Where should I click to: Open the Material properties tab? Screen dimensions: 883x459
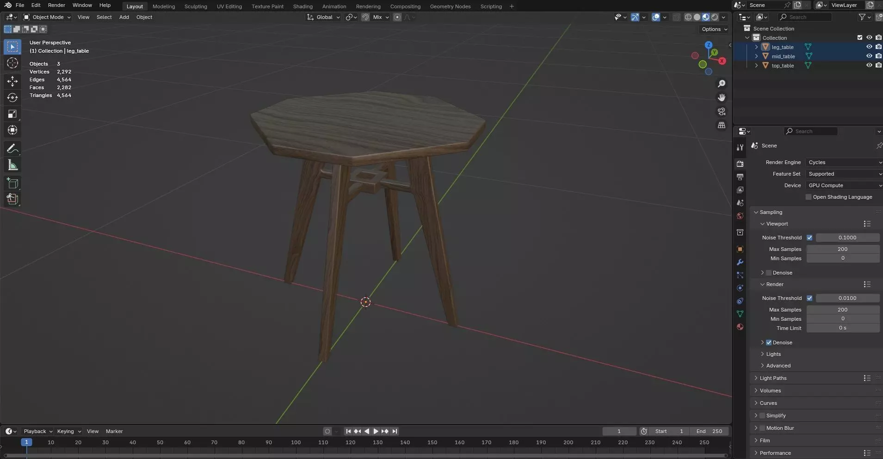tap(740, 327)
